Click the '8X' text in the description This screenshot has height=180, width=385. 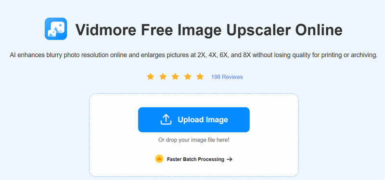pos(247,55)
